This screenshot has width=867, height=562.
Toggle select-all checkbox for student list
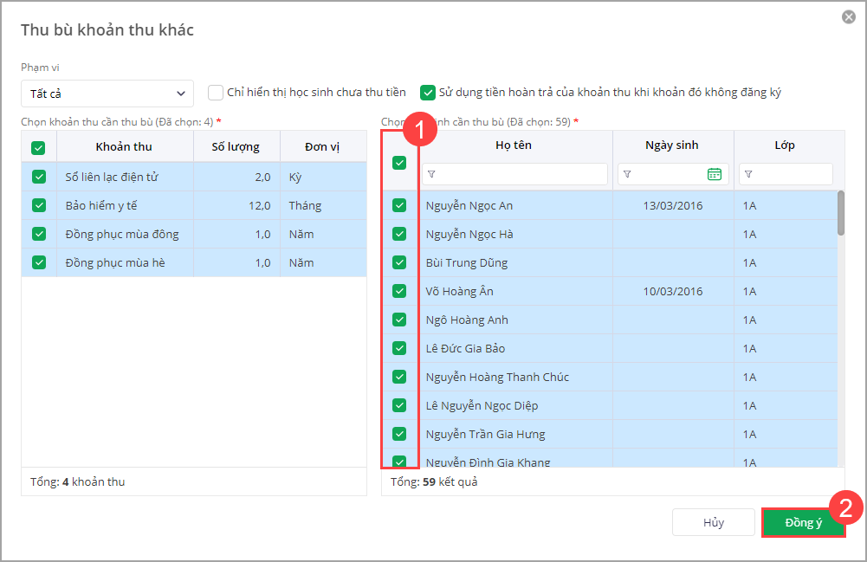click(399, 162)
